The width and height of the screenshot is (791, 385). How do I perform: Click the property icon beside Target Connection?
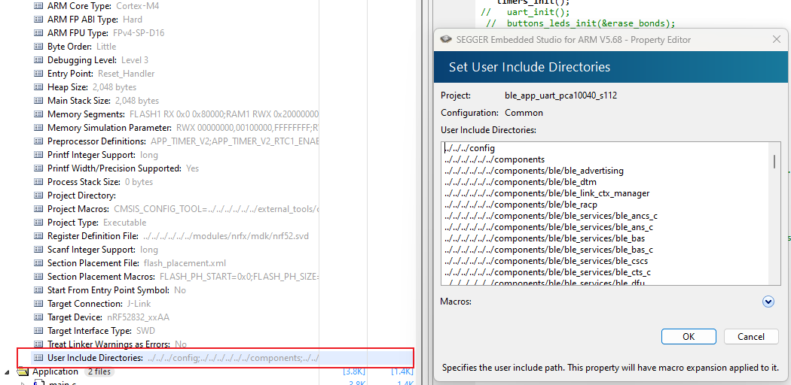[38, 304]
